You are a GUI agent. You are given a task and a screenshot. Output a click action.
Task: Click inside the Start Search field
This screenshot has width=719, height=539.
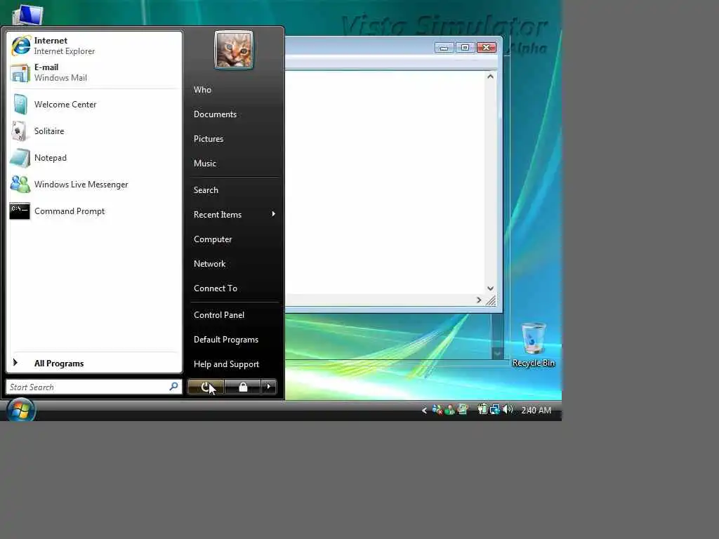(x=93, y=387)
